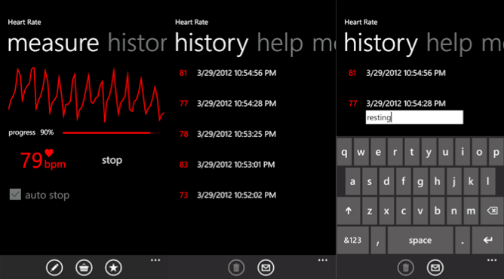Tap the period key
The width and height of the screenshot is (504, 279).
pyautogui.click(x=463, y=240)
